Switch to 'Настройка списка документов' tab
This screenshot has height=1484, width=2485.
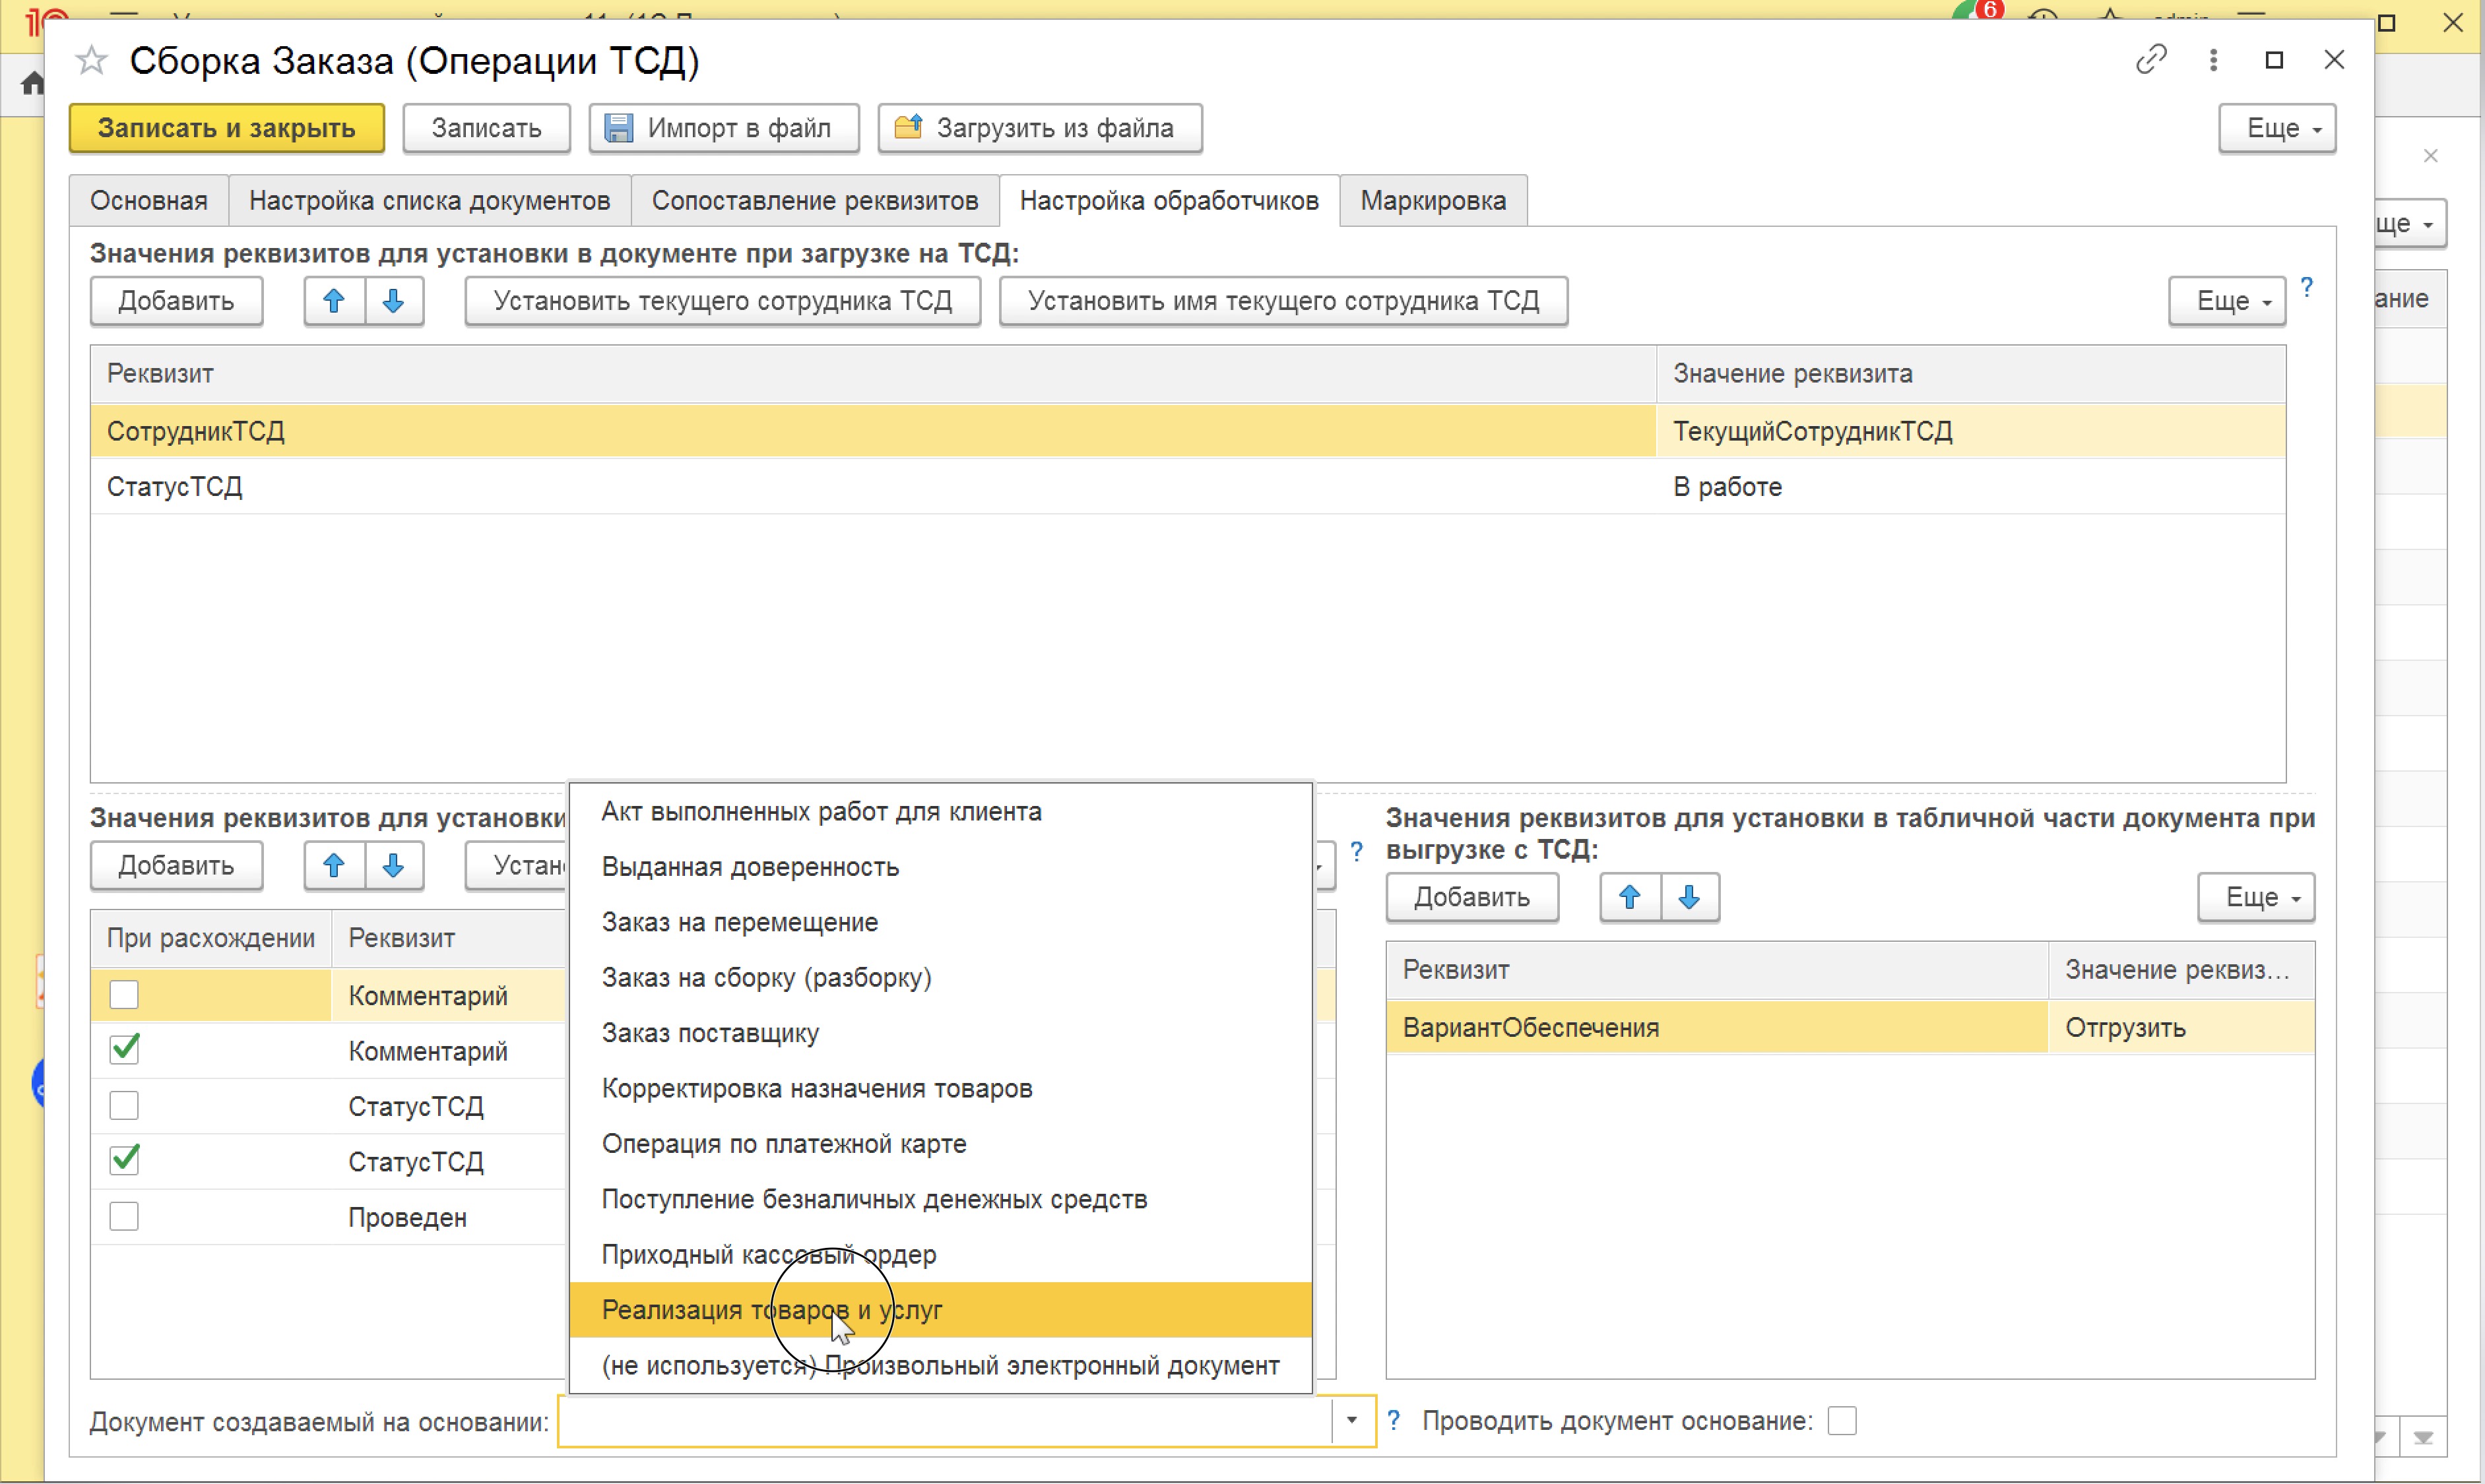429,200
